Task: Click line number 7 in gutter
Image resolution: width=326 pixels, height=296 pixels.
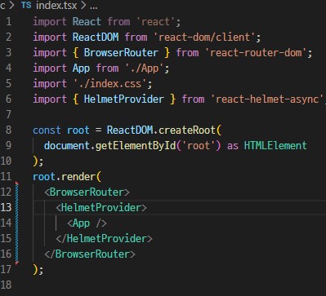Action: (x=8, y=114)
